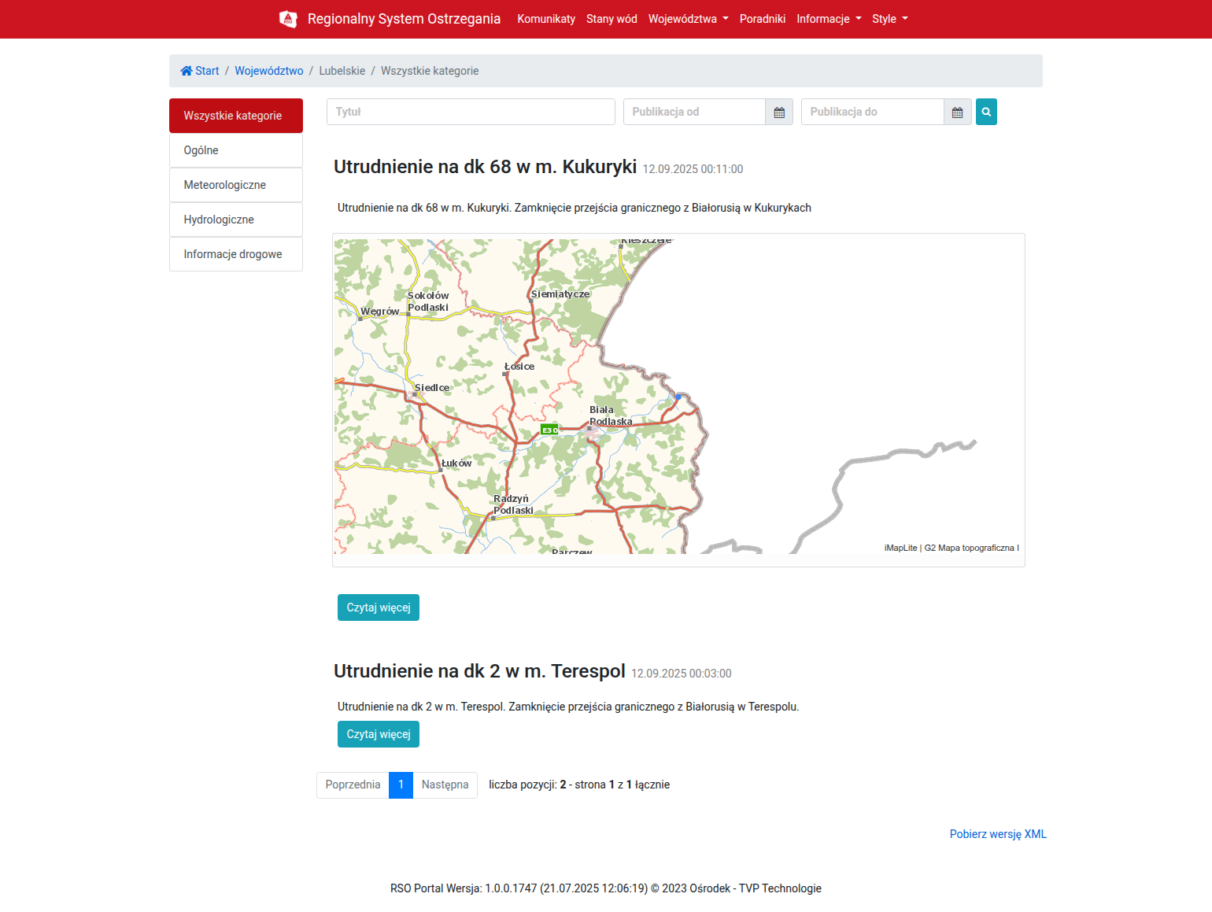
Task: Click the Siemiatycze label on the map
Action: [x=560, y=294]
